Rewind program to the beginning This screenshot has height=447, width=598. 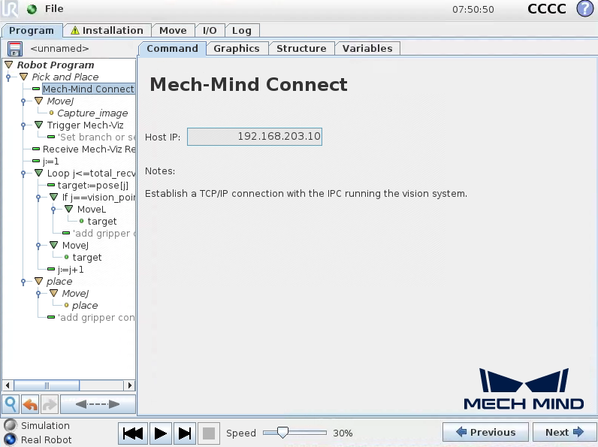133,433
